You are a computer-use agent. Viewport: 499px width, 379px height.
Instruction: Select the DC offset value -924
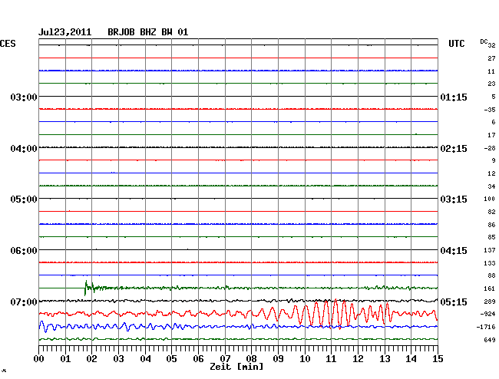tap(487, 314)
